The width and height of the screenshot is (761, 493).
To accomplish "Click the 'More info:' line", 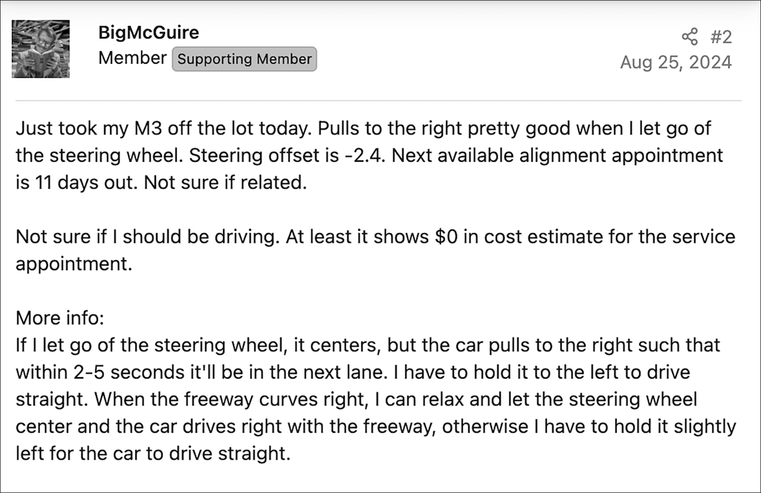I will point(60,318).
